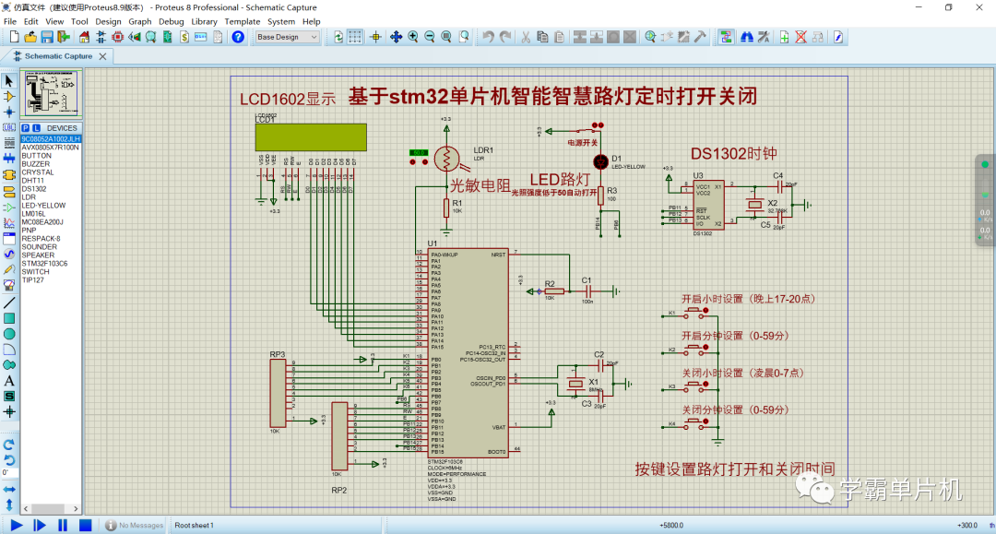
Task: Click the L library manage button
Action: tap(36, 127)
